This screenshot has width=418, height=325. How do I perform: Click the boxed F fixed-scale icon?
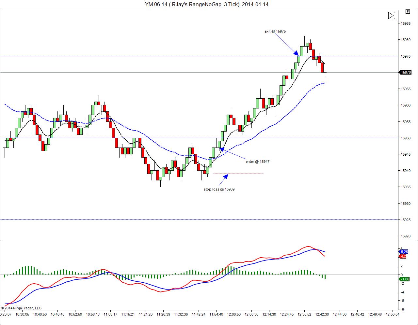coord(408,11)
